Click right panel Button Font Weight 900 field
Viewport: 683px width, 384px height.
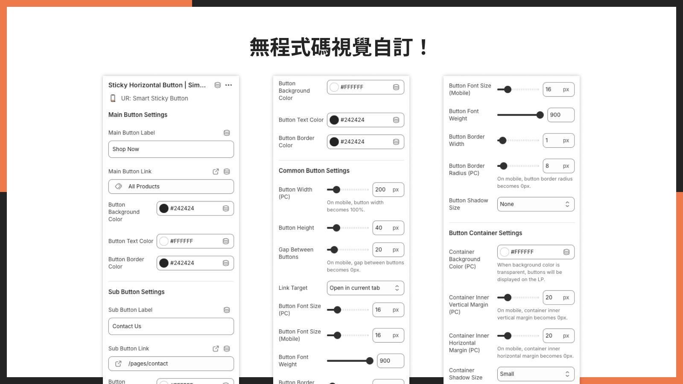point(561,115)
